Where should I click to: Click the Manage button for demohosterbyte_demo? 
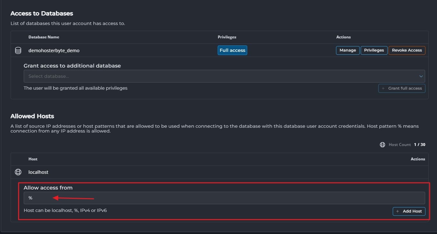(x=348, y=50)
